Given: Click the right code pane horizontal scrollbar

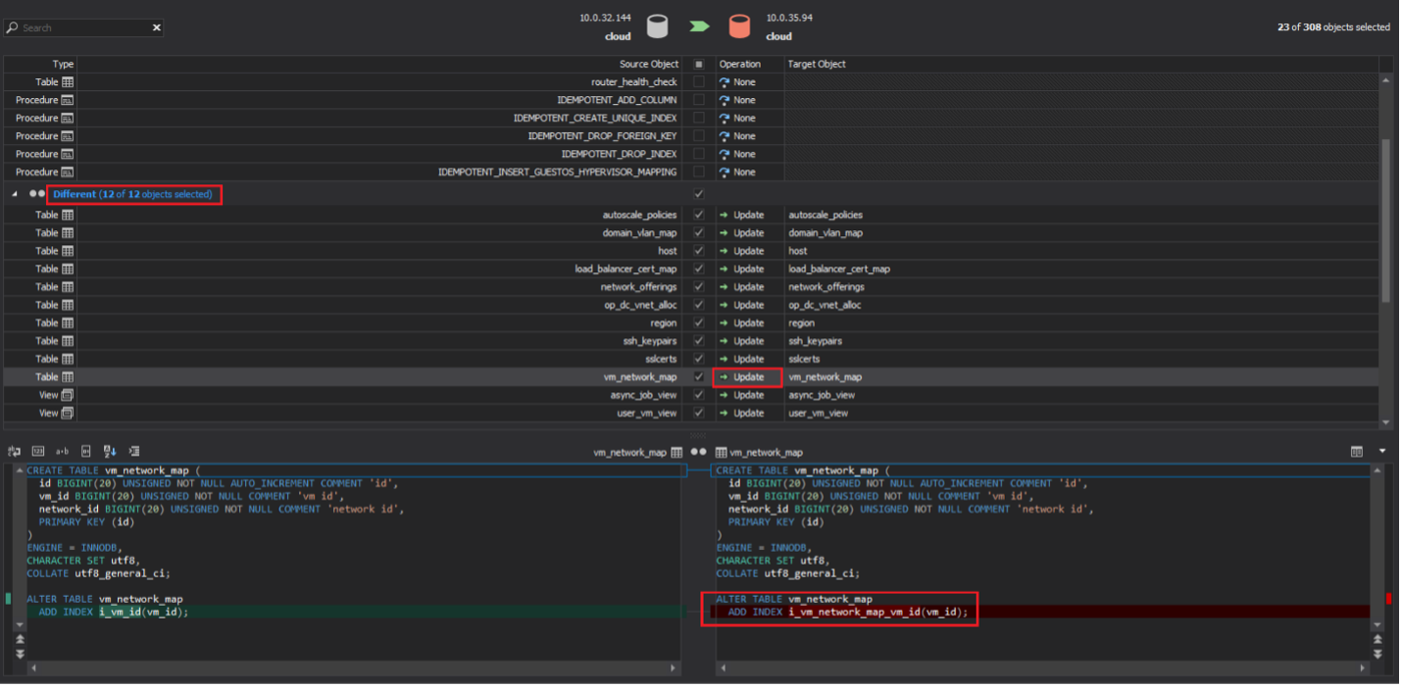Looking at the screenshot, I should (x=1041, y=668).
